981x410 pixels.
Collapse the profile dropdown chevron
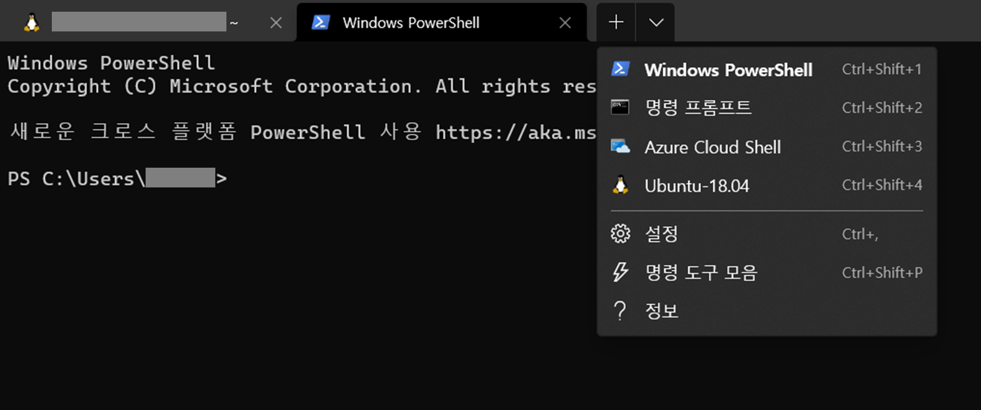tap(656, 23)
